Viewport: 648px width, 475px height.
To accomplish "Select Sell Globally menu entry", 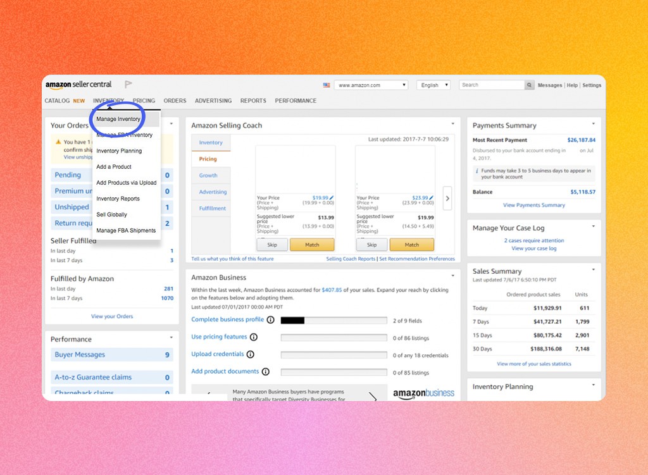I will pos(111,214).
